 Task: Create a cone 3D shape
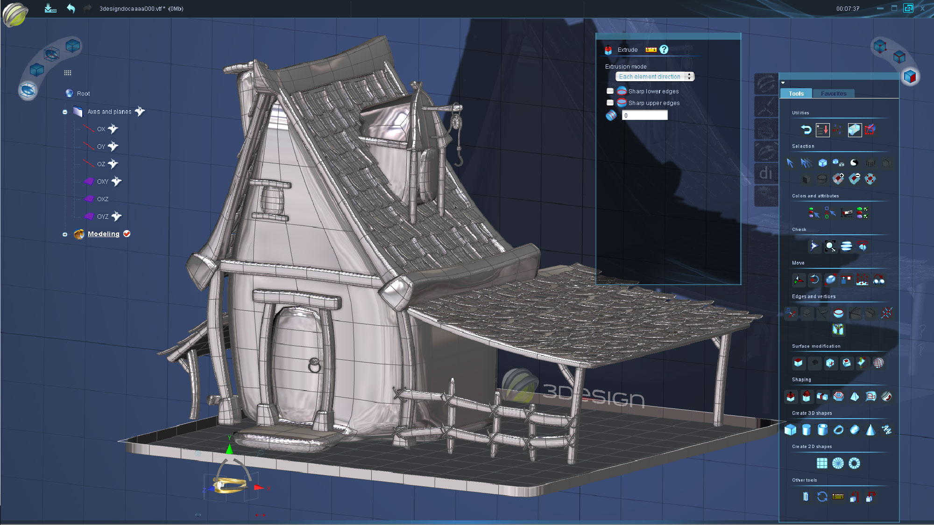(870, 429)
